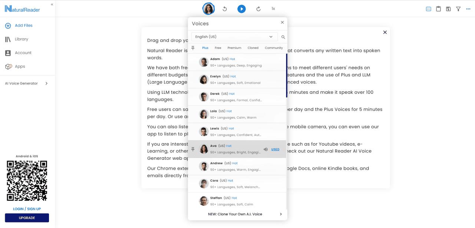Click the pin icon beside the Plus tab
The image size is (475, 228).
pos(193,48)
